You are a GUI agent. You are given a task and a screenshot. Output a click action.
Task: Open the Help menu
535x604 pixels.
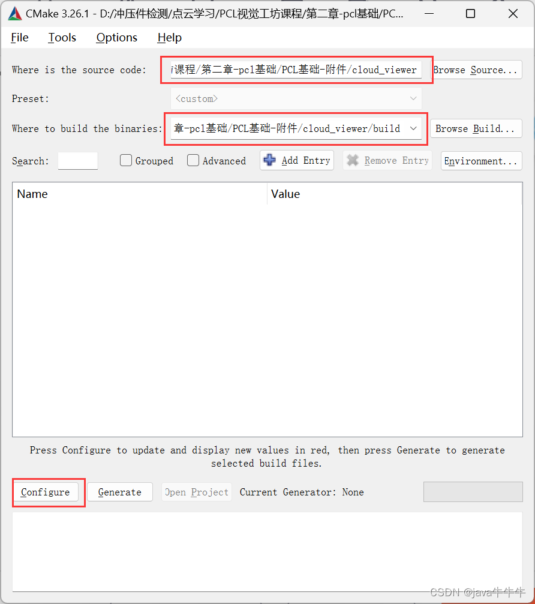coord(170,37)
